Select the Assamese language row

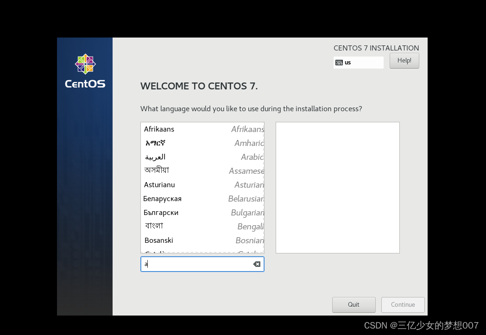(202, 171)
